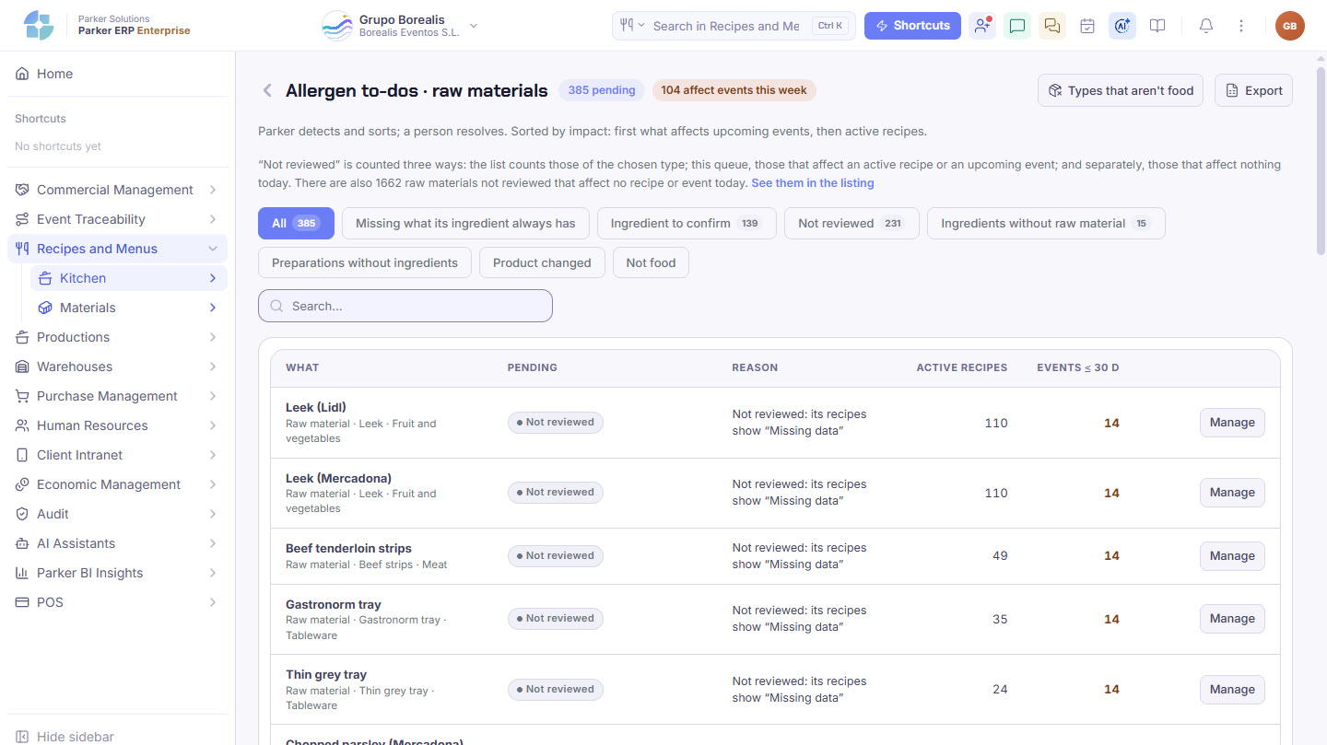Click the Parker ERP logo
The width and height of the screenshot is (1327, 745).
pyautogui.click(x=39, y=26)
